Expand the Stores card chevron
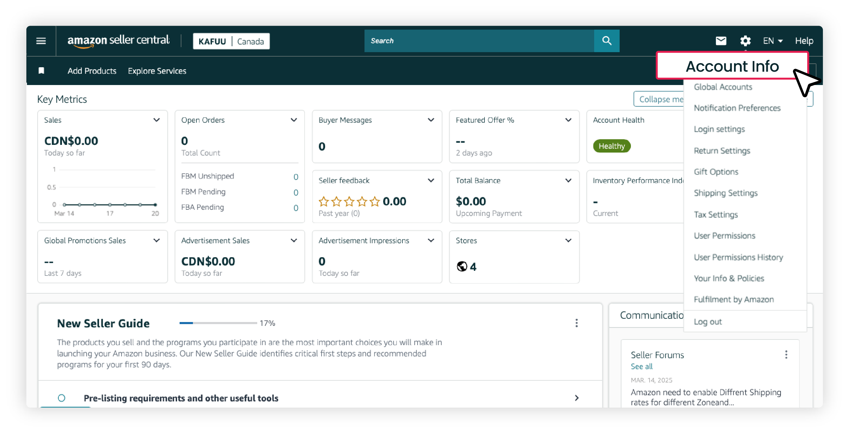Viewport: 849px width, 434px height. click(x=568, y=241)
